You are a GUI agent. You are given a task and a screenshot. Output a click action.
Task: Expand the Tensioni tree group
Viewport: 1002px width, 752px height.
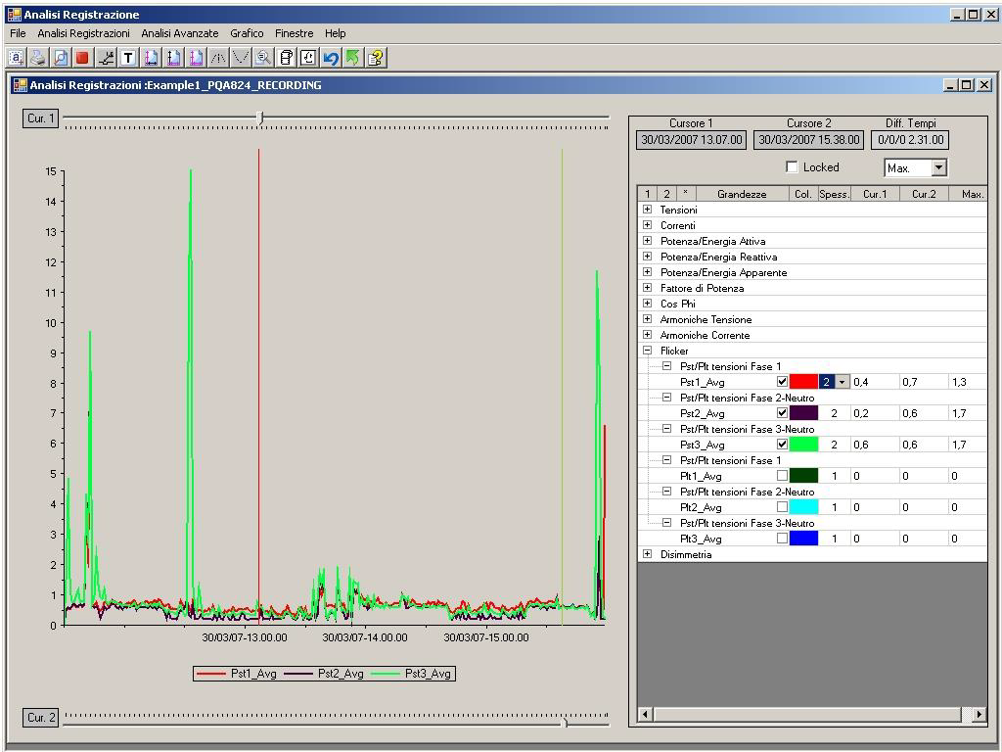click(x=647, y=210)
